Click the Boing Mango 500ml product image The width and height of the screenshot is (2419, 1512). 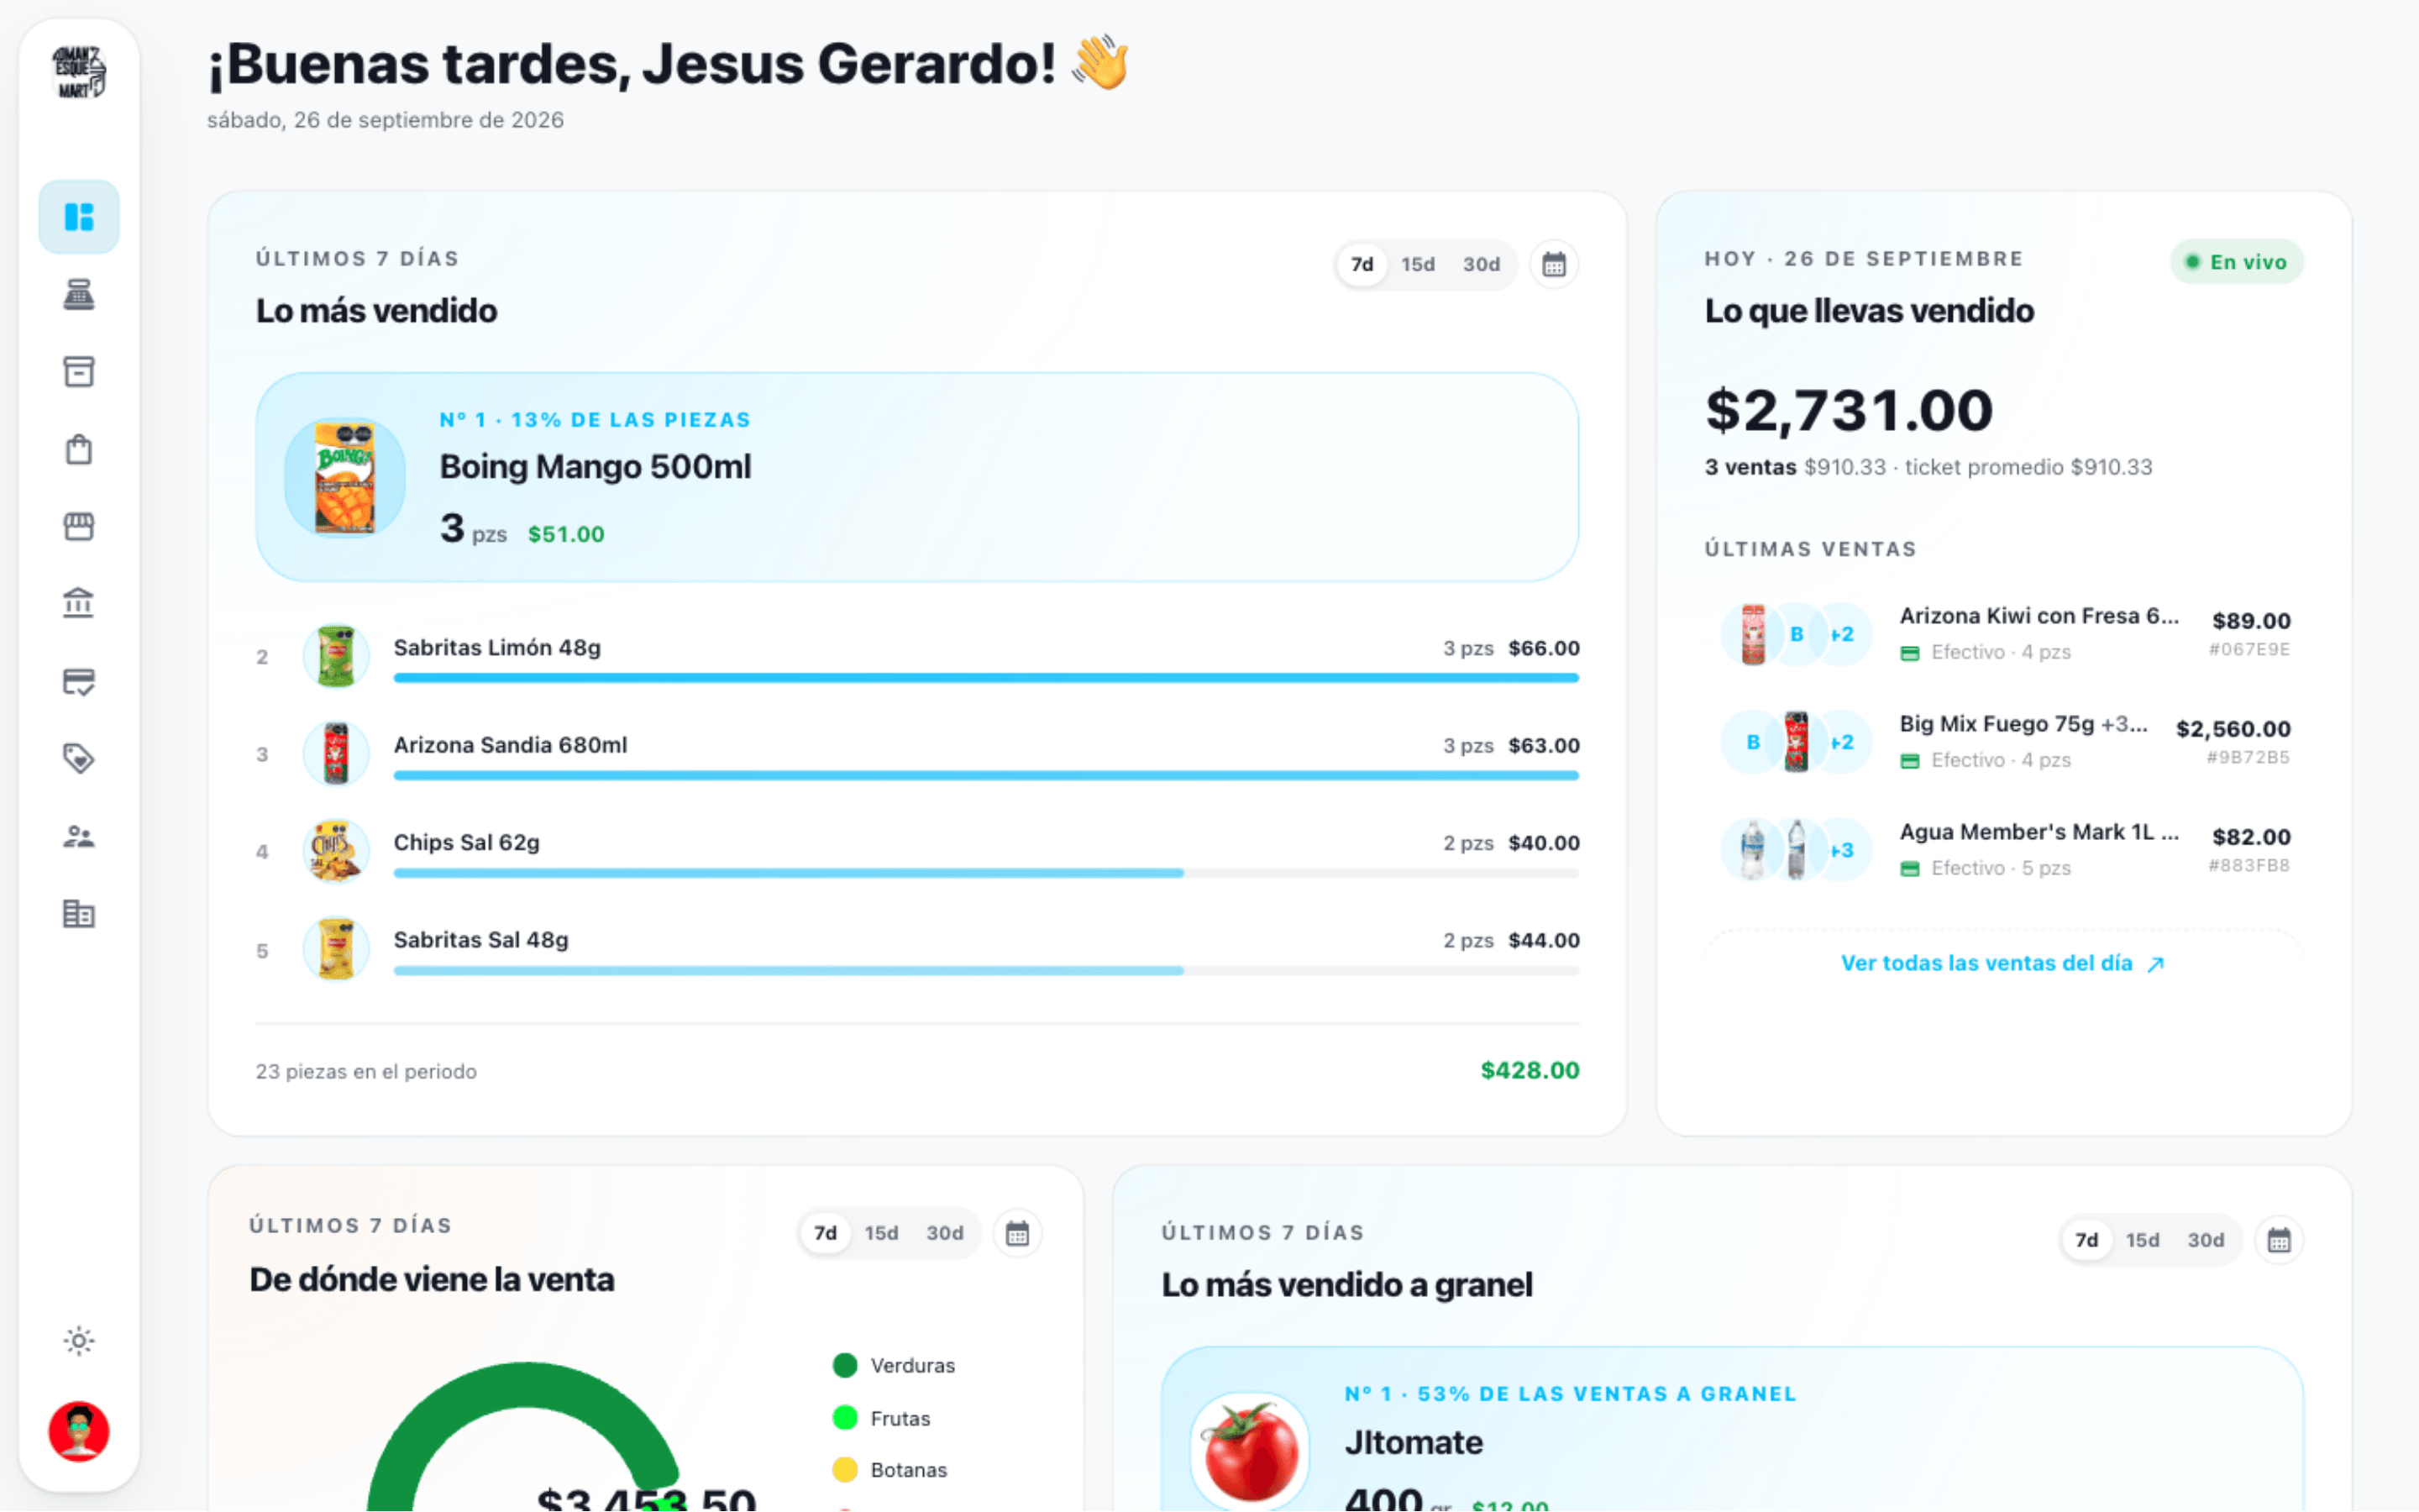pyautogui.click(x=344, y=477)
